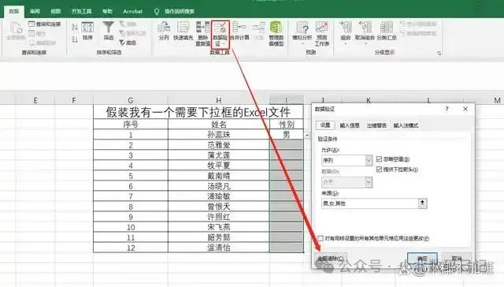Click the range selector icon in 来源 field
504x287 pixels.
(422, 203)
